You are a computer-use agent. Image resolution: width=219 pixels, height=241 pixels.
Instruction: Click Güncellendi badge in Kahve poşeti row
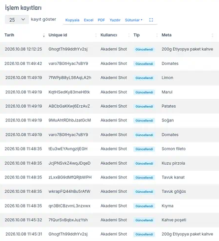[144, 220]
